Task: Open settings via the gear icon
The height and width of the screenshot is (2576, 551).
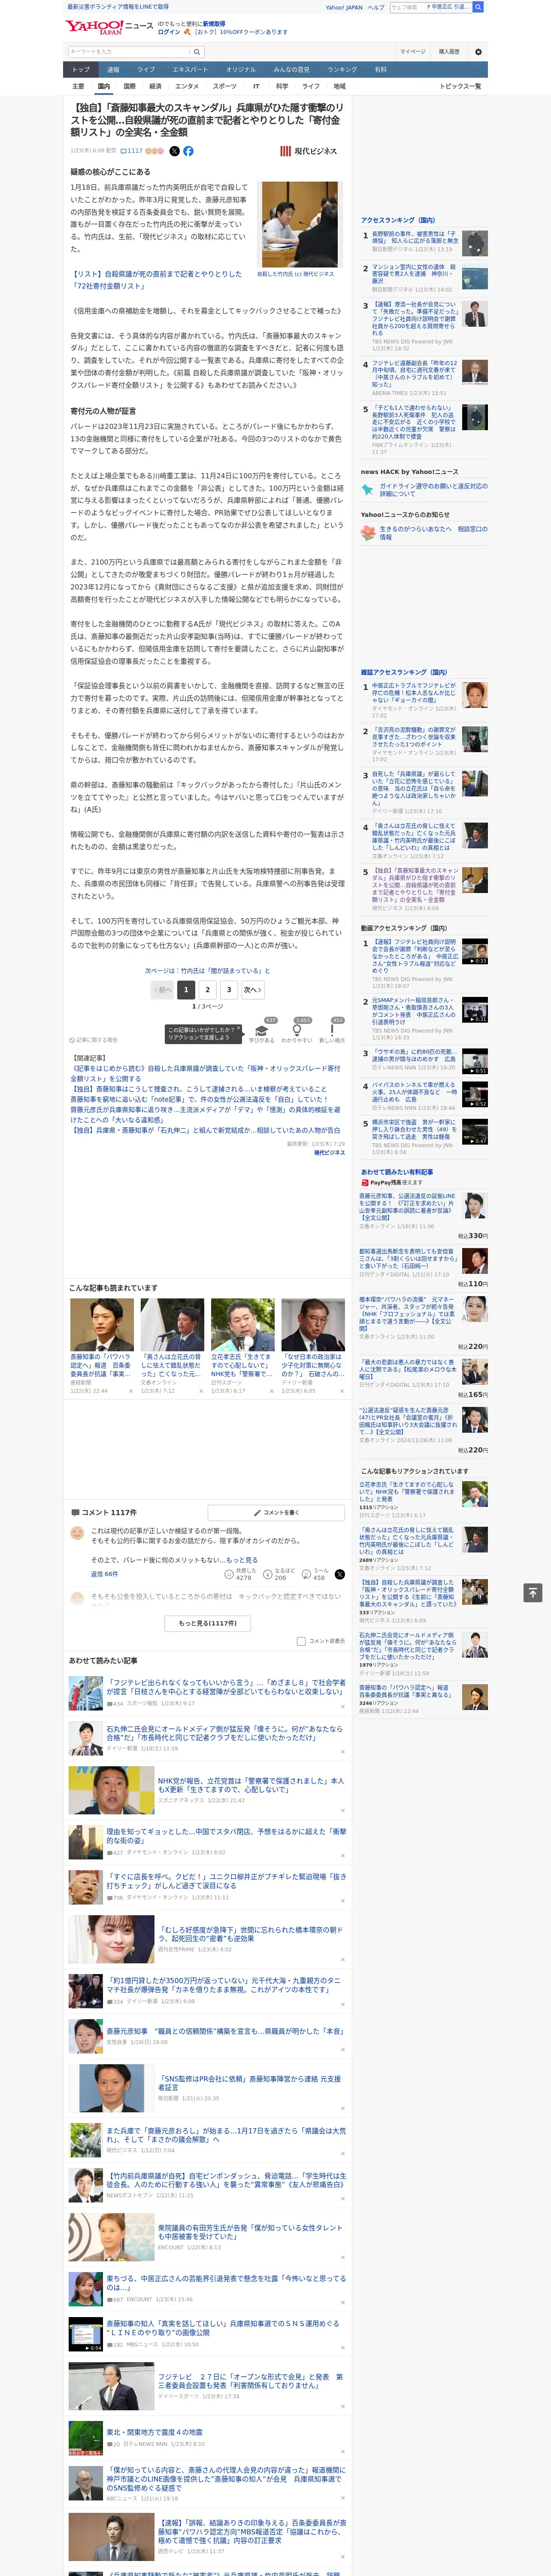Action: 478,52
